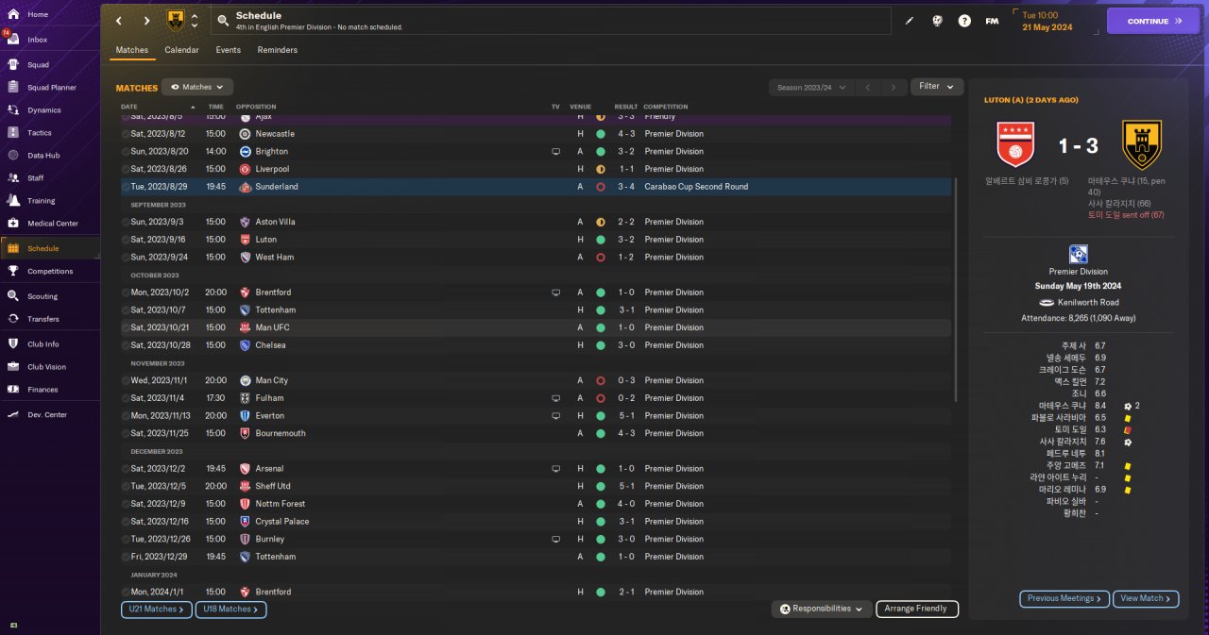1209x635 pixels.
Task: Go to the next season with the right arrow
Action: coord(894,88)
